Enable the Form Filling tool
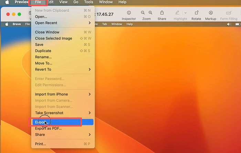241x153 pixels. click(x=229, y=13)
